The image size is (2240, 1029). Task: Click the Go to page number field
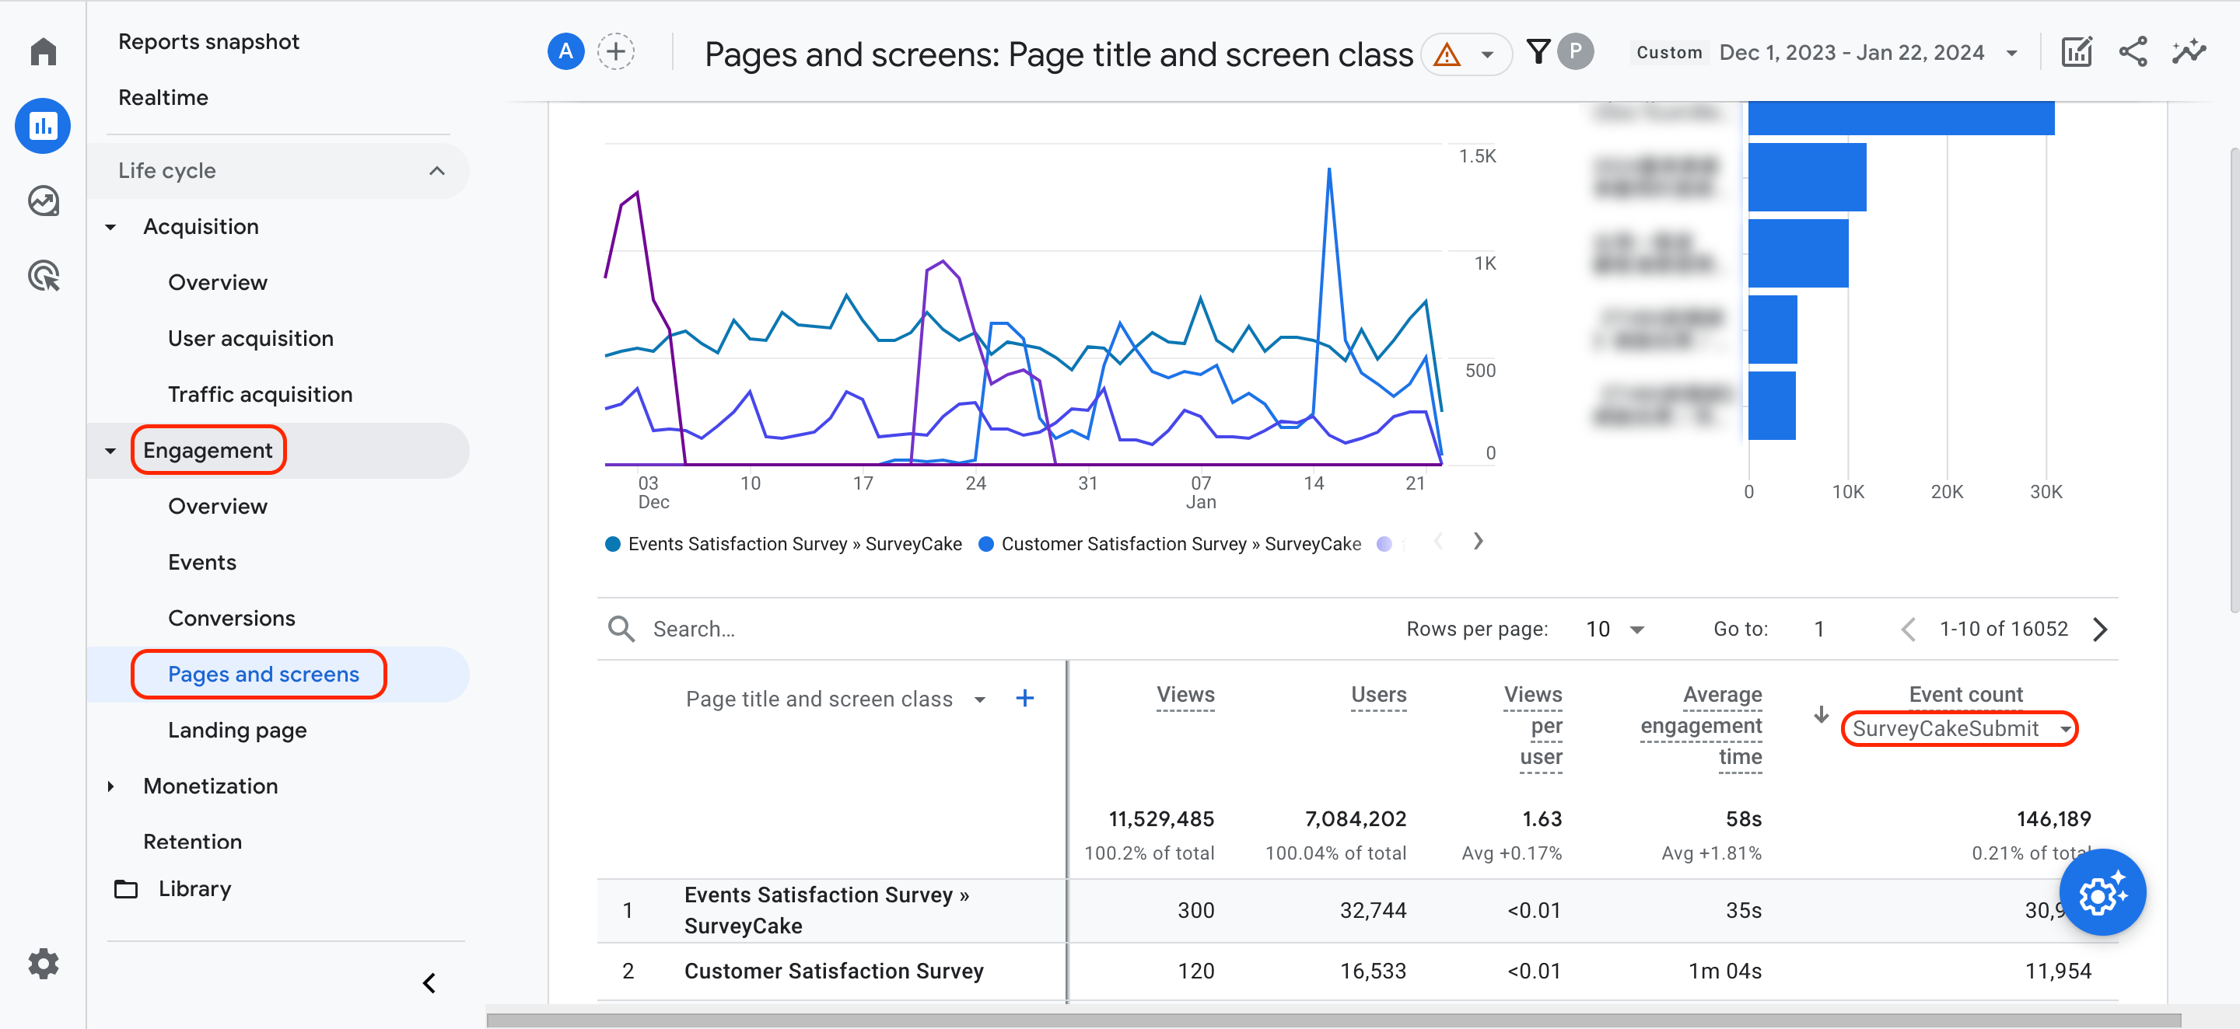pyautogui.click(x=1819, y=628)
